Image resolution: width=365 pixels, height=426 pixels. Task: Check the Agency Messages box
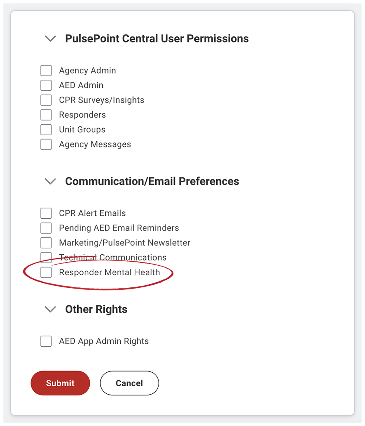coord(46,144)
